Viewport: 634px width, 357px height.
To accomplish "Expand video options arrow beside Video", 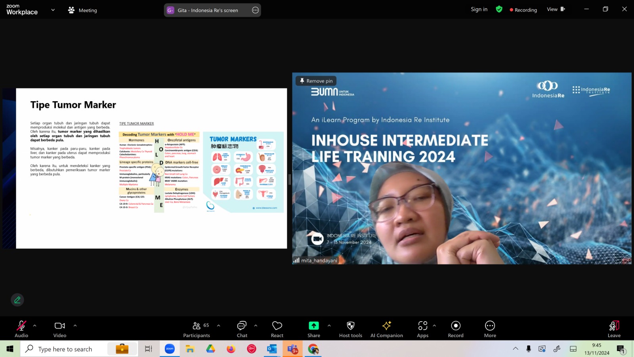I will 75,326.
